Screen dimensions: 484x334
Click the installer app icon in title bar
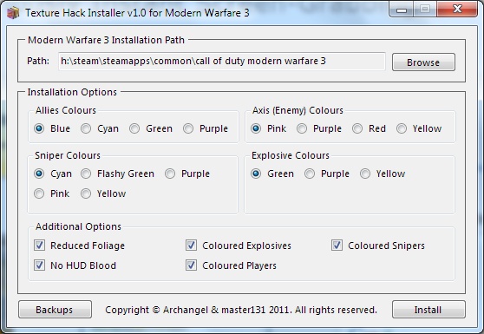13,13
